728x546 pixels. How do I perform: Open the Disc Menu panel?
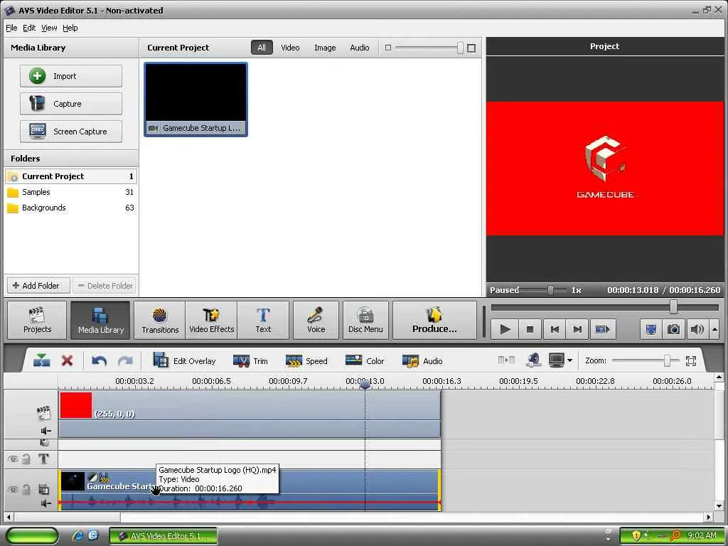(365, 321)
